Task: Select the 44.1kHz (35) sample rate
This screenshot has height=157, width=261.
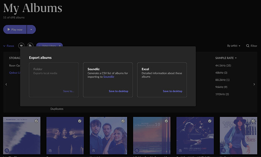Action: click(223, 65)
